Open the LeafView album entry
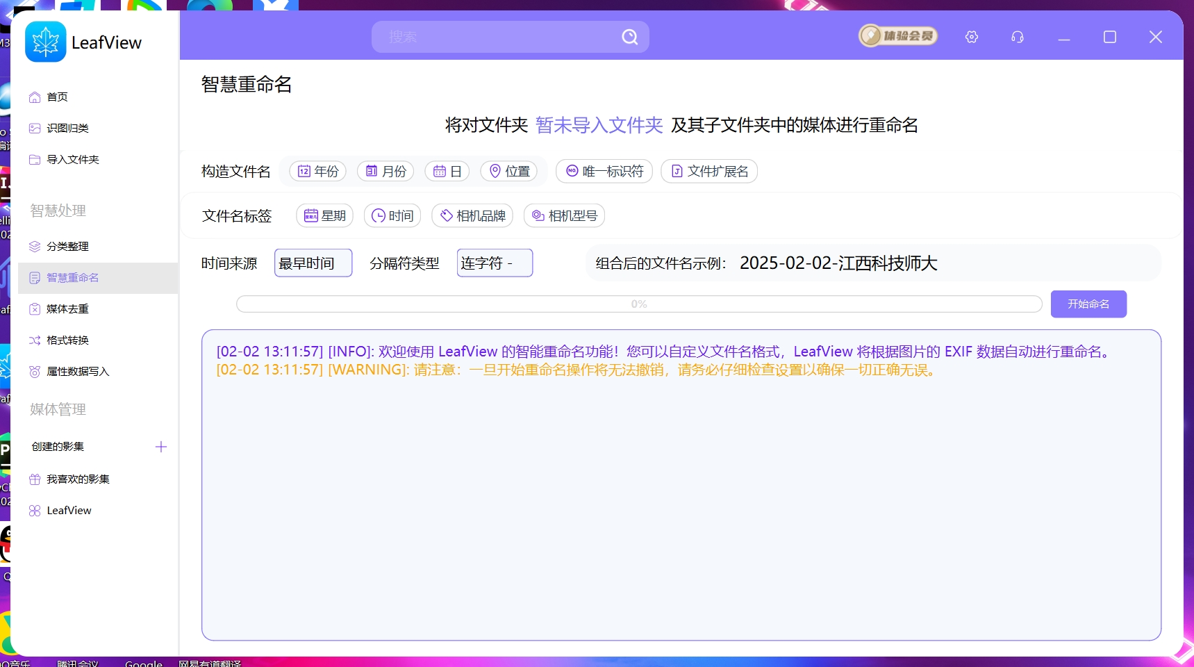This screenshot has width=1194, height=667. pos(98,511)
